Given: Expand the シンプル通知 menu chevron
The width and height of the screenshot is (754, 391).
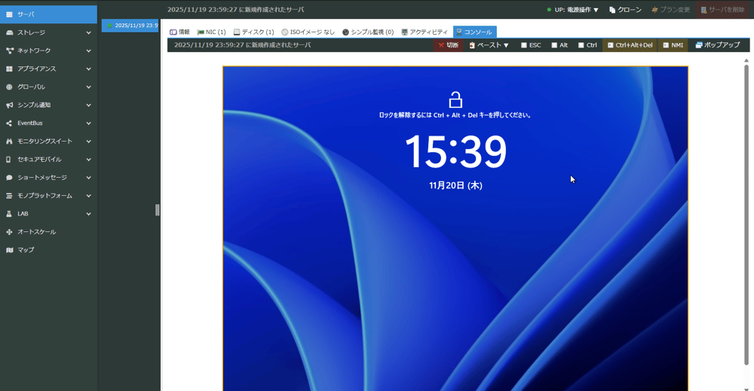Looking at the screenshot, I should pos(88,105).
